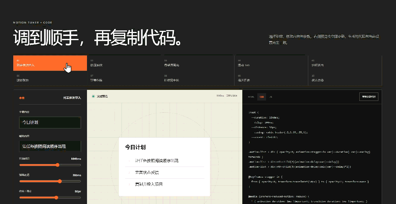Click the green live preview status dot

(94, 96)
